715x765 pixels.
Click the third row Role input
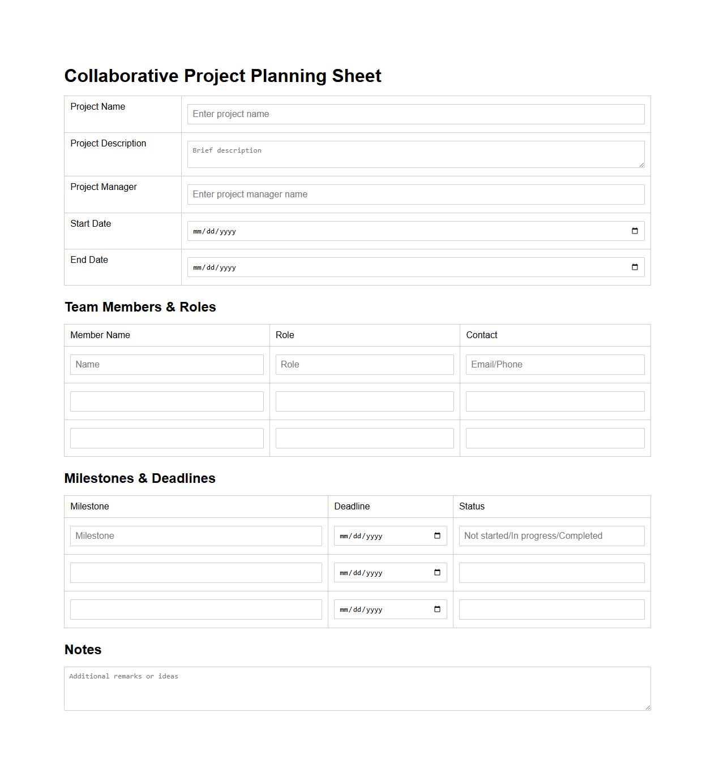point(364,438)
